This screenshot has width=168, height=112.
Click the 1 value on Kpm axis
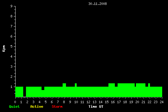12,87
